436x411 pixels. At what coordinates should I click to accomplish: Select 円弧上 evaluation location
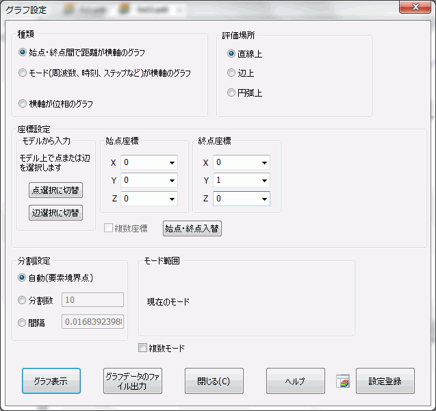coord(231,92)
